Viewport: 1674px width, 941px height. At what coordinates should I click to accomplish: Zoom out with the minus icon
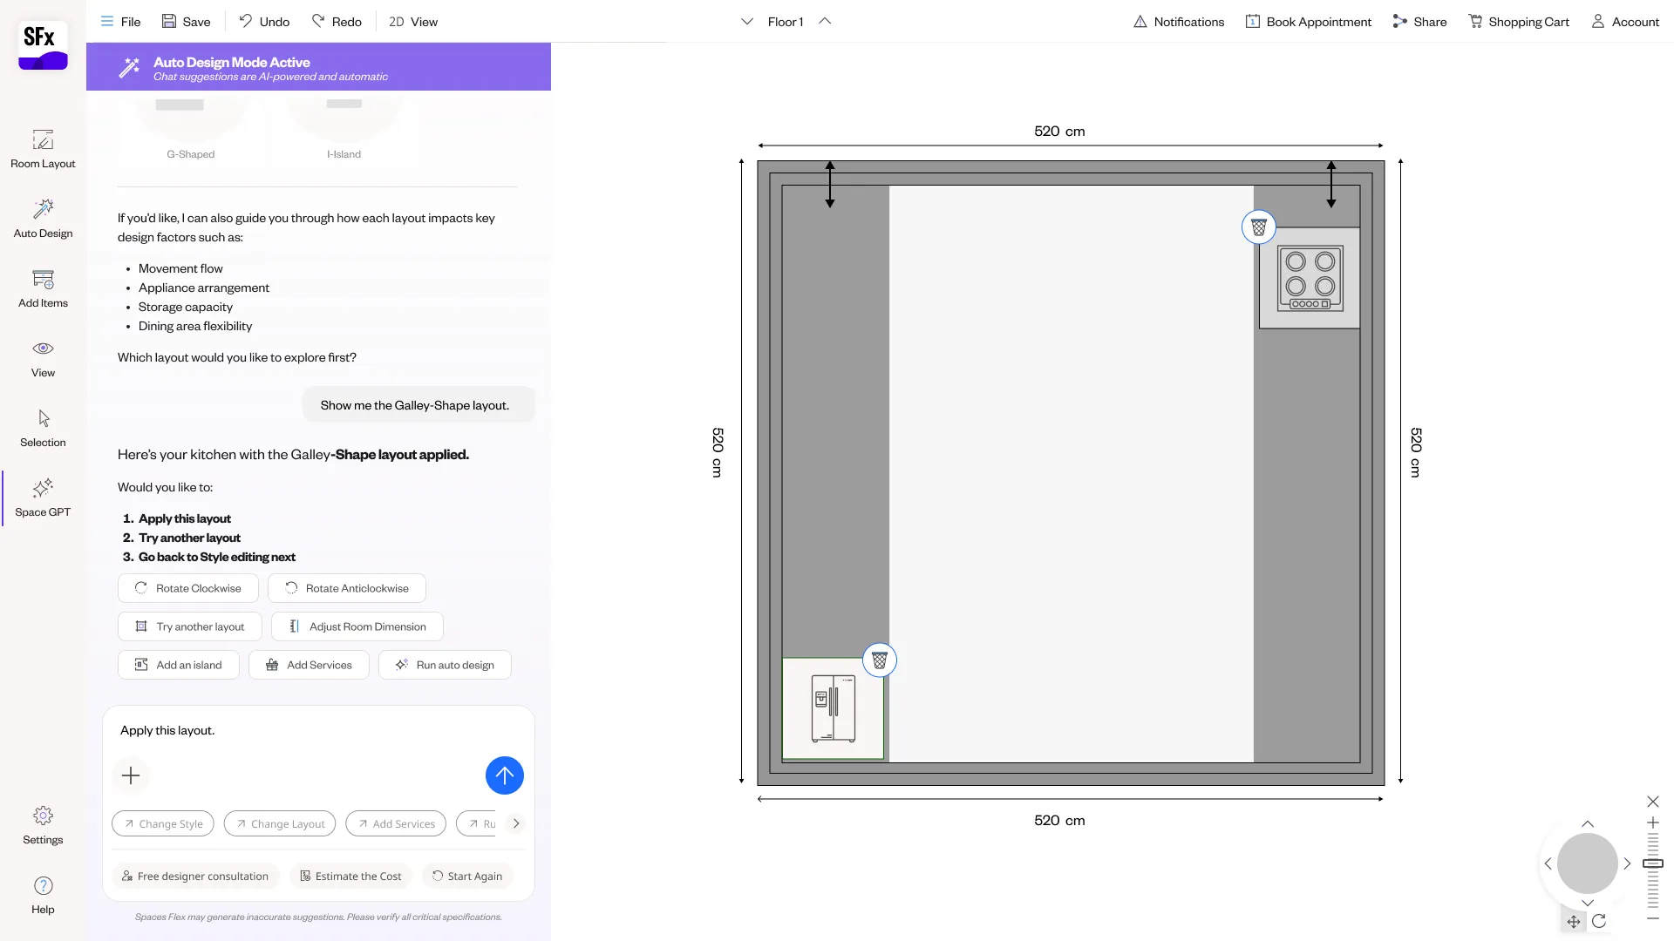[1653, 918]
